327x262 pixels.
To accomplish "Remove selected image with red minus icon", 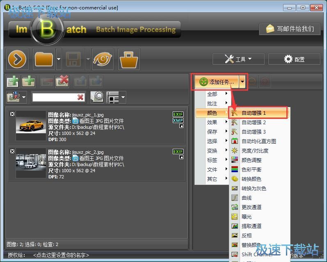I will (x=47, y=81).
